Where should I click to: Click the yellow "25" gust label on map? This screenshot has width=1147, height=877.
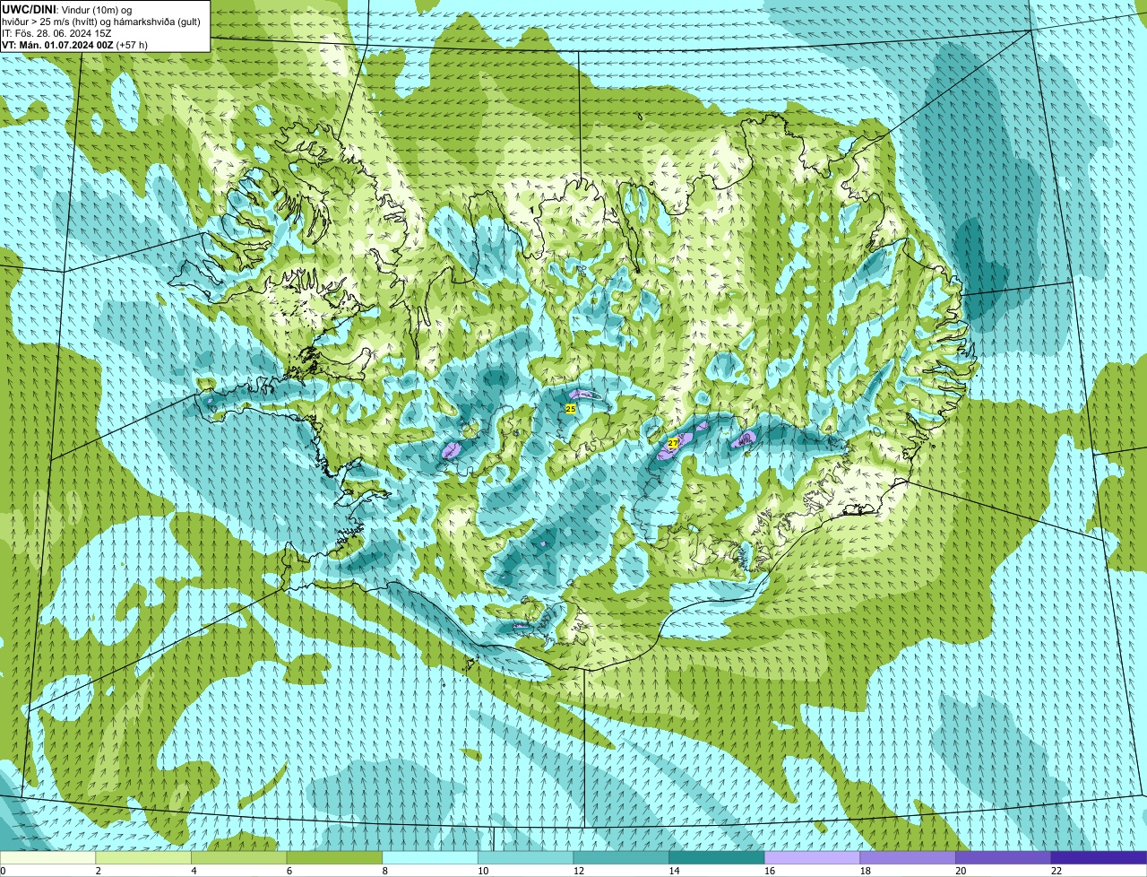(571, 408)
